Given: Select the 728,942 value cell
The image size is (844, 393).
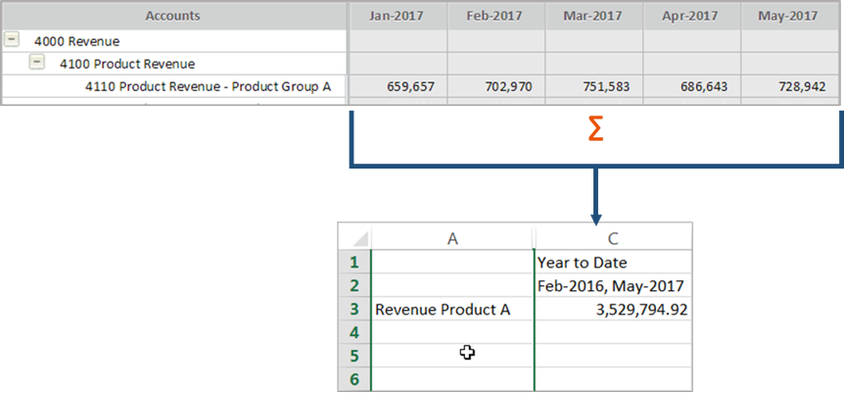Looking at the screenshot, I should (x=789, y=86).
